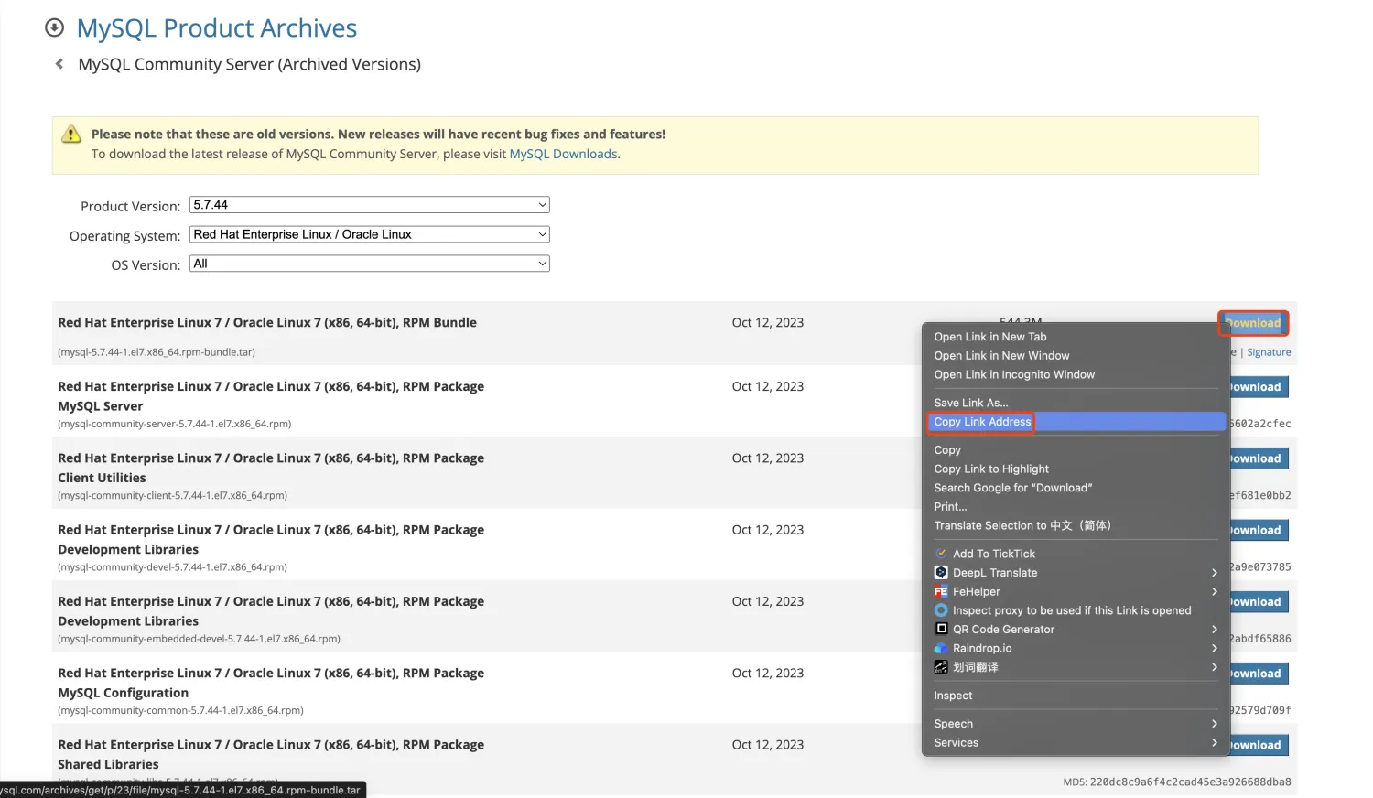The width and height of the screenshot is (1373, 798).
Task: Click Download for MySQL Configuration package
Action: [1258, 674]
